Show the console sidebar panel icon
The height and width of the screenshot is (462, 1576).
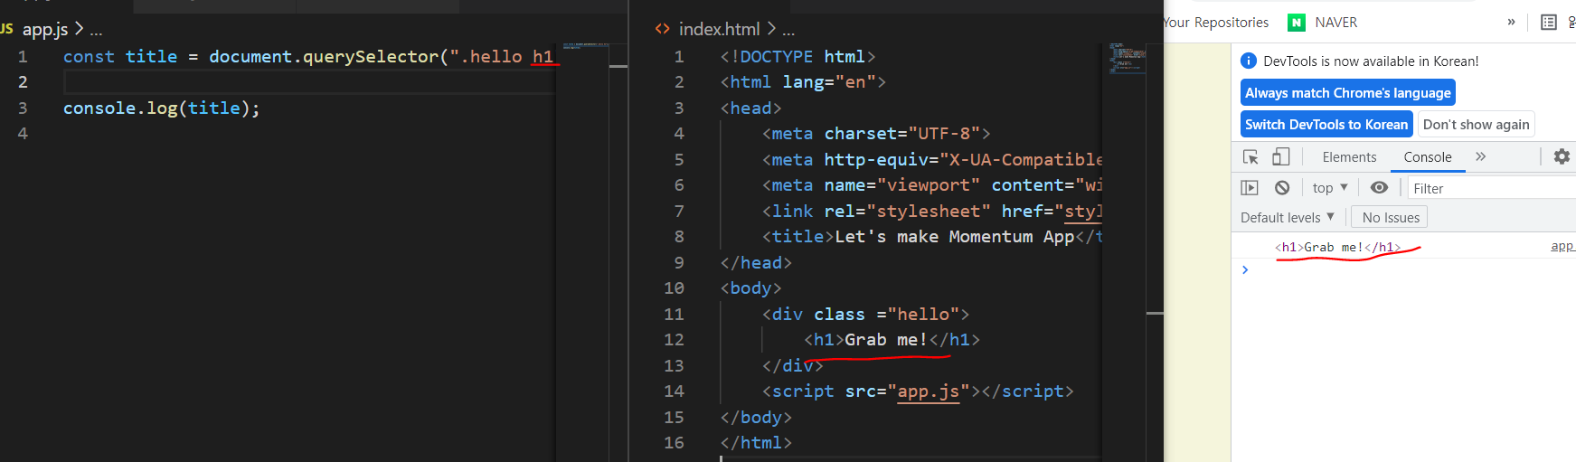tap(1250, 188)
